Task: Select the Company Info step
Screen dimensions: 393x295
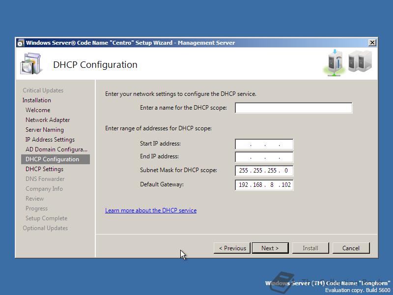Action: pos(44,189)
